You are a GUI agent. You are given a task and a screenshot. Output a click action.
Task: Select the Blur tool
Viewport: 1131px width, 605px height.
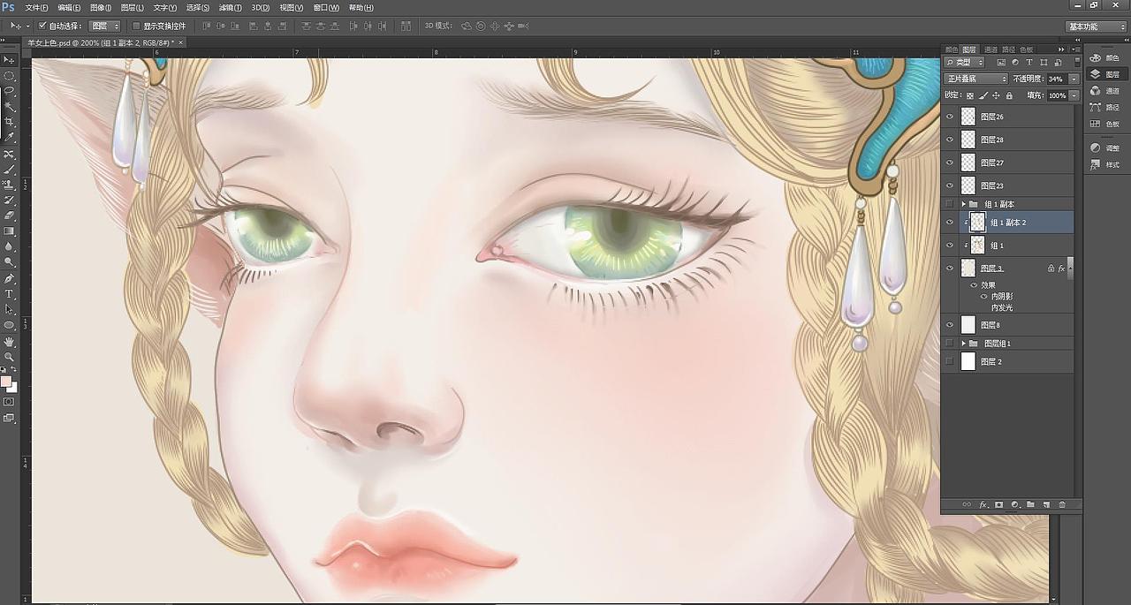click(x=9, y=246)
